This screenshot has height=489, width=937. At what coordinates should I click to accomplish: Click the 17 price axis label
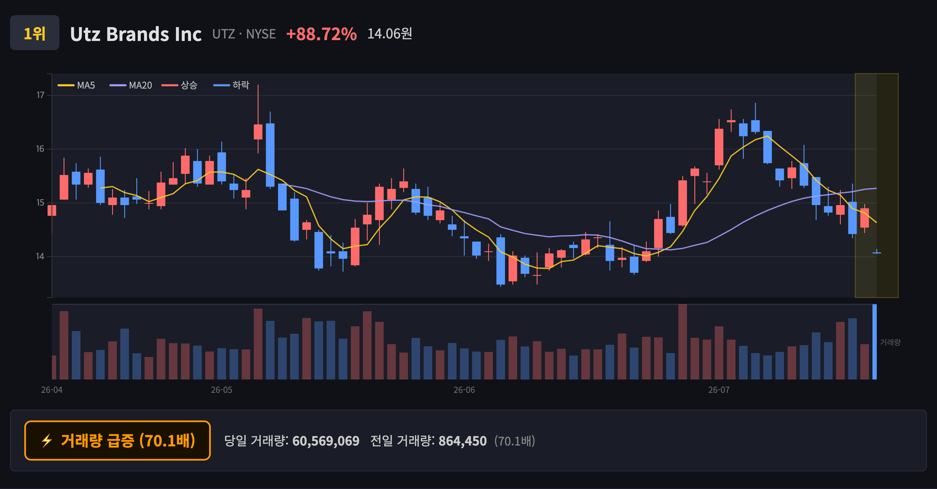[40, 95]
